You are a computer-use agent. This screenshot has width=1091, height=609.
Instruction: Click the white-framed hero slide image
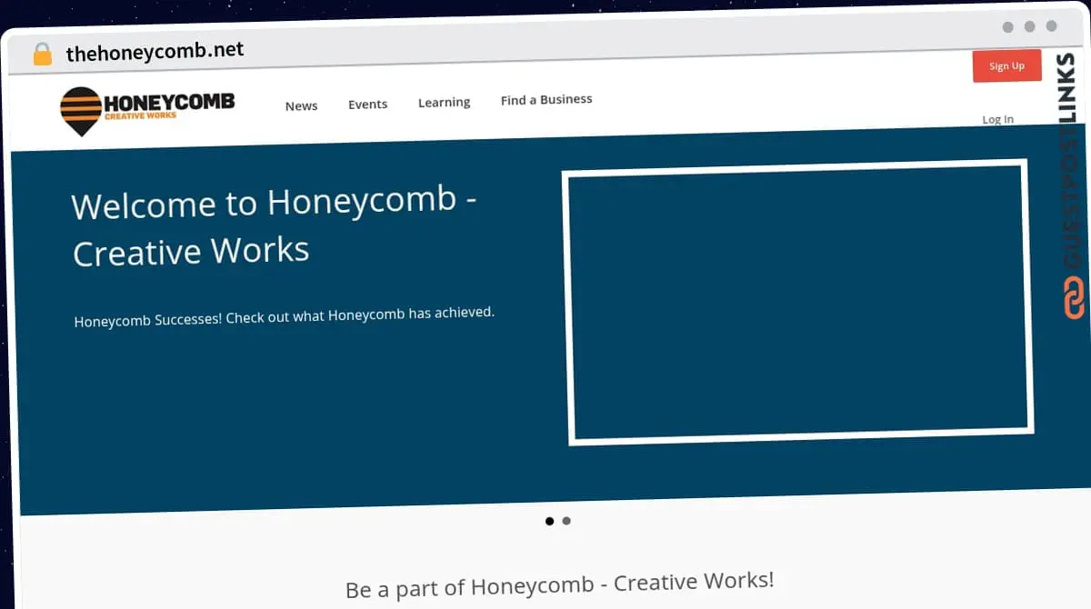798,302
